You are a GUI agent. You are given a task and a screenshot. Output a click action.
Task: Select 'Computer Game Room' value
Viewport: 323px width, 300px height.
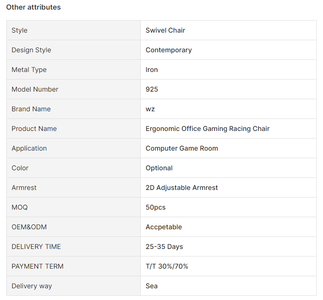point(182,148)
